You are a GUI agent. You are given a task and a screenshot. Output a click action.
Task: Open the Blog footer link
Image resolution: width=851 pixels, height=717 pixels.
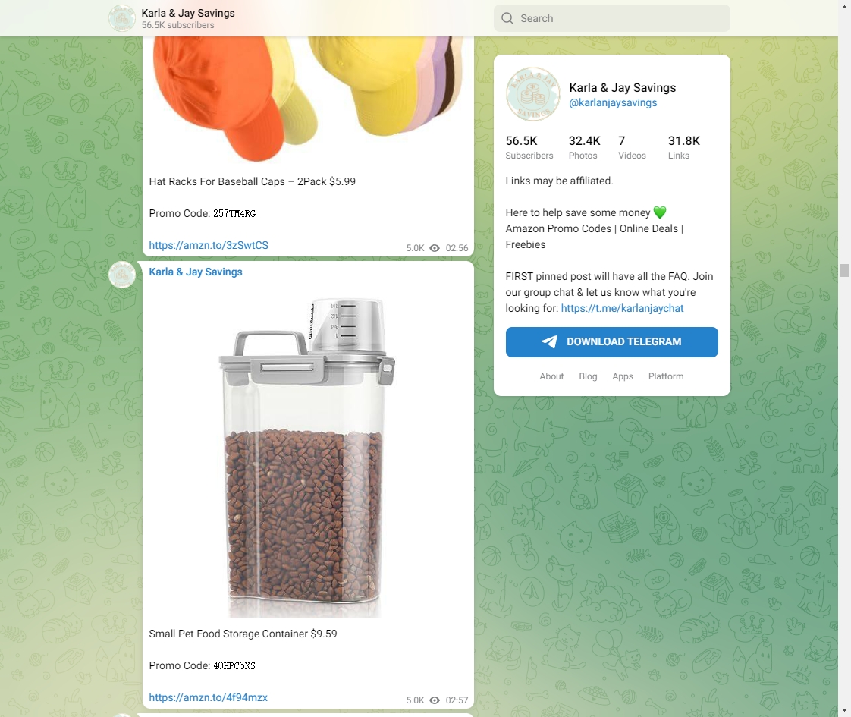click(x=588, y=376)
